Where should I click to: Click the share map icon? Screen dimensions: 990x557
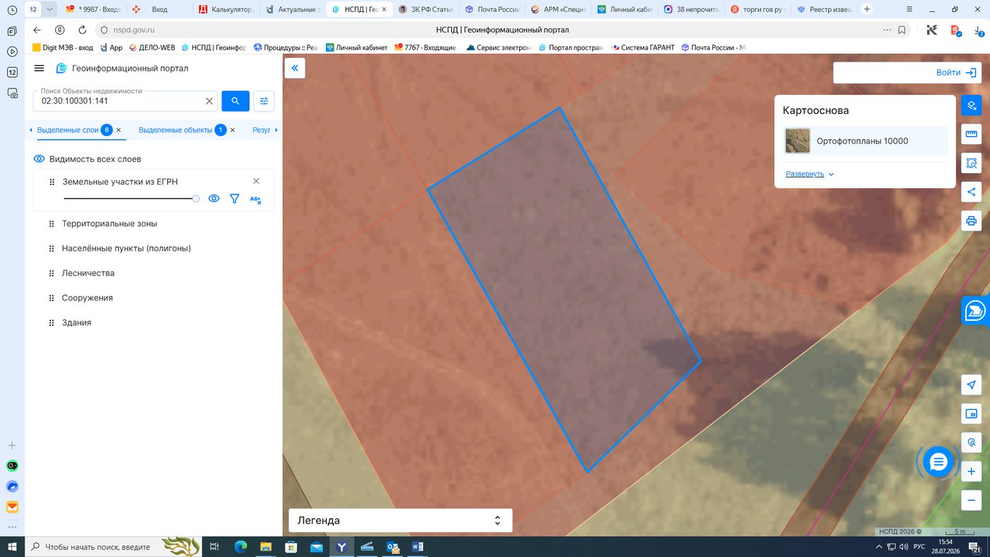coord(972,192)
